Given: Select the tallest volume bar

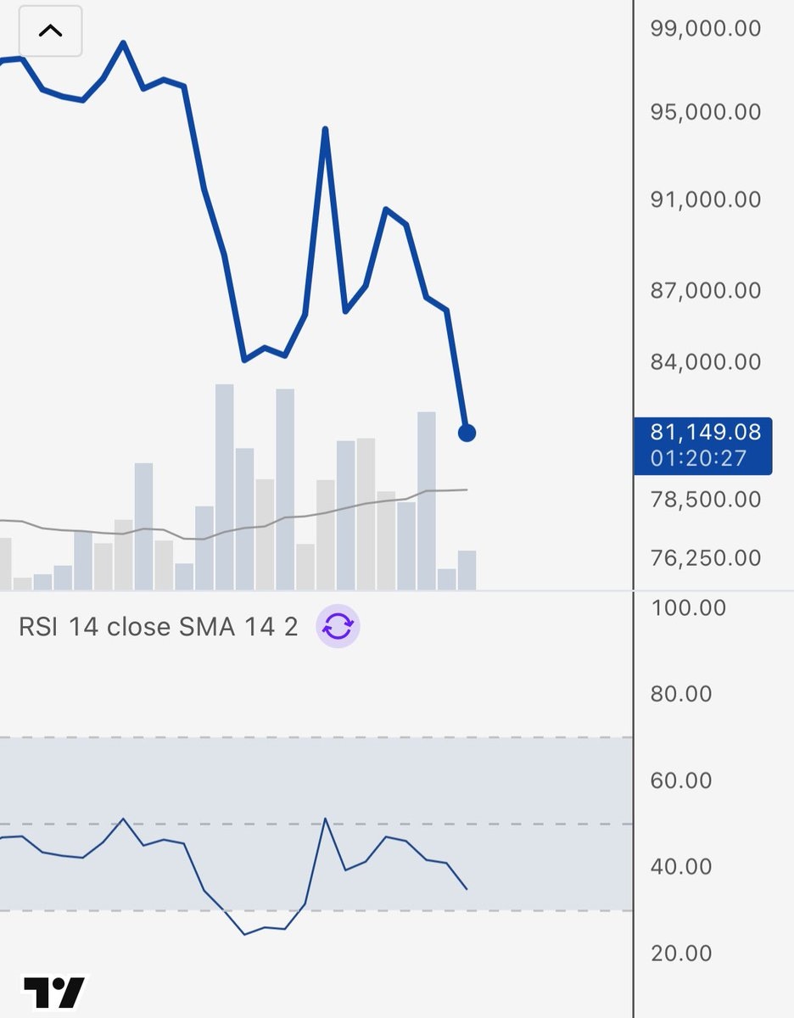Looking at the screenshot, I should [224, 487].
